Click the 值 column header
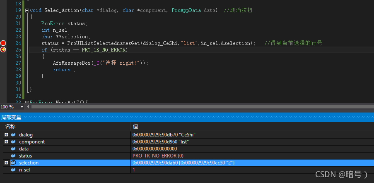The image size is (374, 183). 135,126
